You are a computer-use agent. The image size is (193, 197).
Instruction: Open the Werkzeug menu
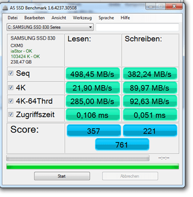tap(82, 18)
